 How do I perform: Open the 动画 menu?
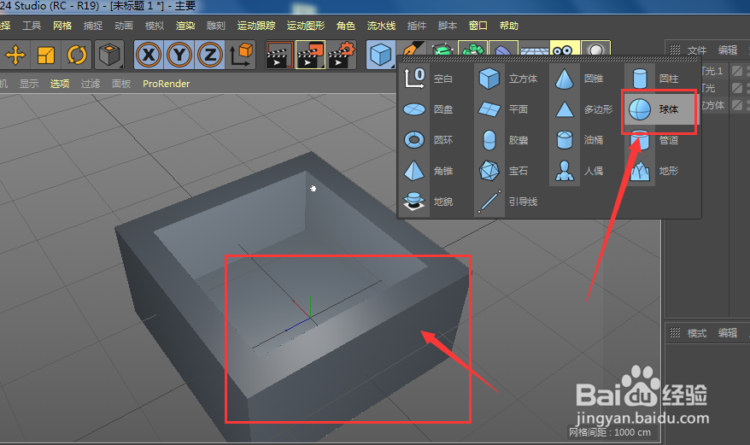click(x=123, y=26)
